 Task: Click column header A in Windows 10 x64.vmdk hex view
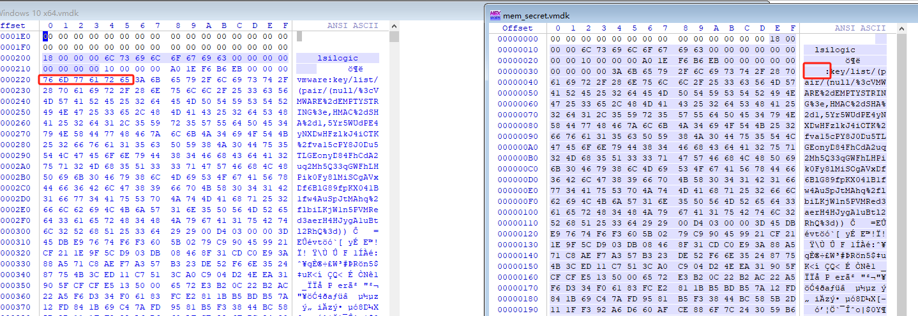pos(208,25)
